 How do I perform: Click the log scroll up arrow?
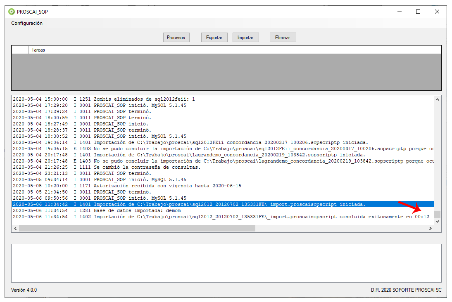(437, 99)
